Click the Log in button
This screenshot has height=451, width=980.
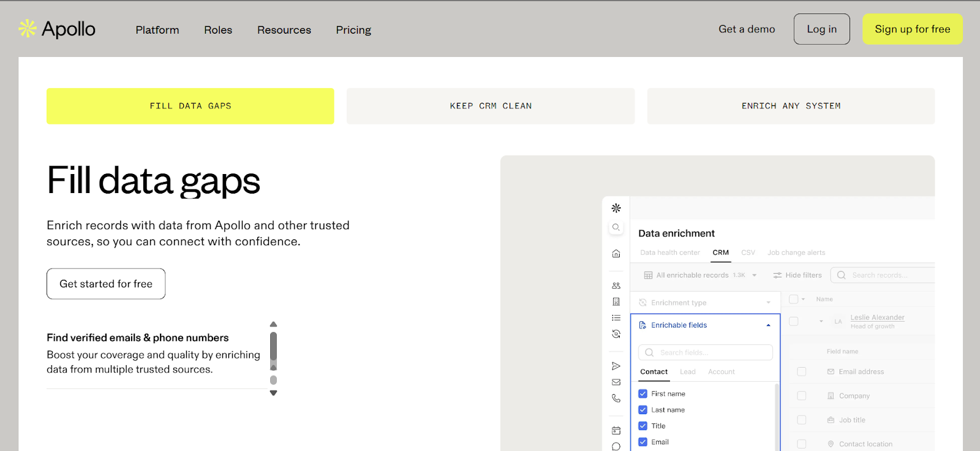point(822,29)
